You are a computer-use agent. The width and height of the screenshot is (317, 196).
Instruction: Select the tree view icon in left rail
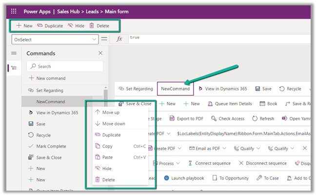pyautogui.click(x=14, y=68)
